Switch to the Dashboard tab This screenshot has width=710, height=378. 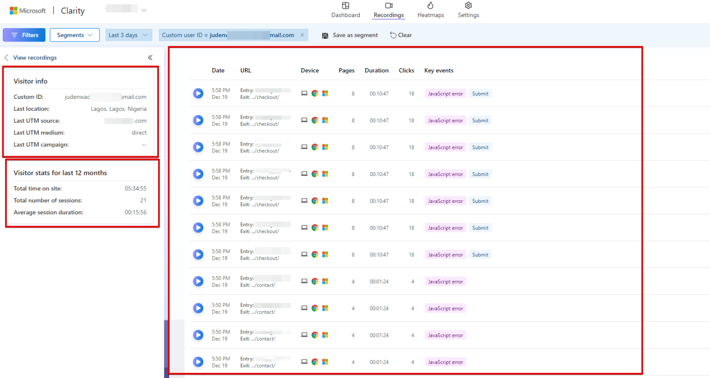[345, 10]
